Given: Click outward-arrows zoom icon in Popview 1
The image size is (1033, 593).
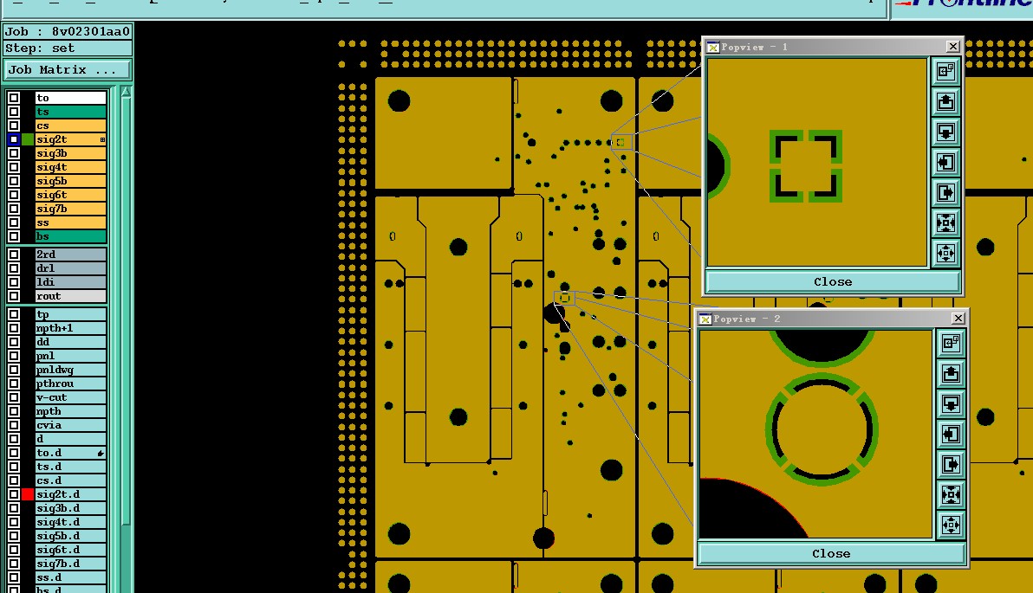Looking at the screenshot, I should pyautogui.click(x=945, y=253).
